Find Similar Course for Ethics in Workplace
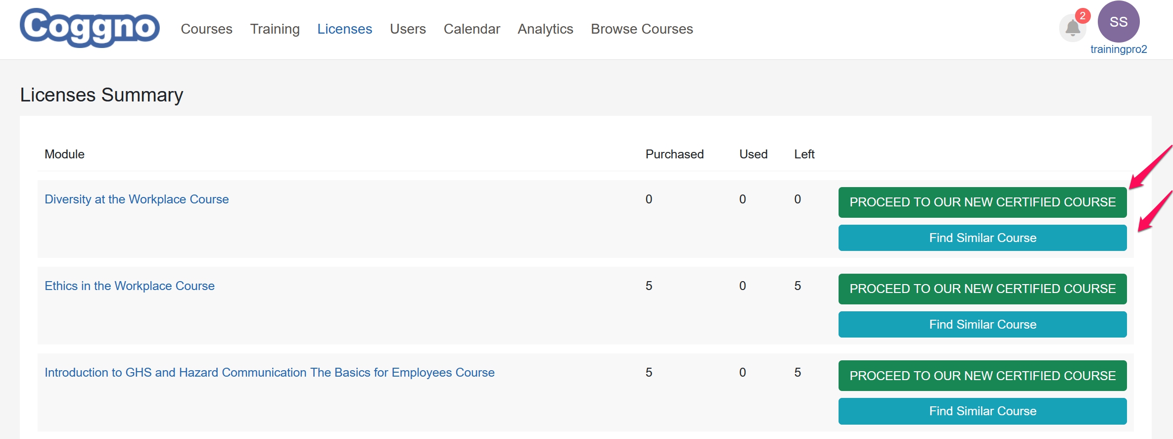This screenshot has height=439, width=1173. pos(983,325)
